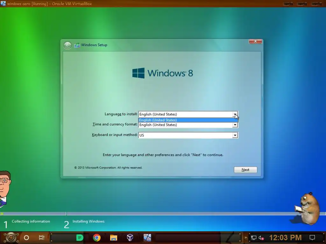Open the network tray icon
The height and width of the screenshot is (244, 326).
tap(253, 238)
